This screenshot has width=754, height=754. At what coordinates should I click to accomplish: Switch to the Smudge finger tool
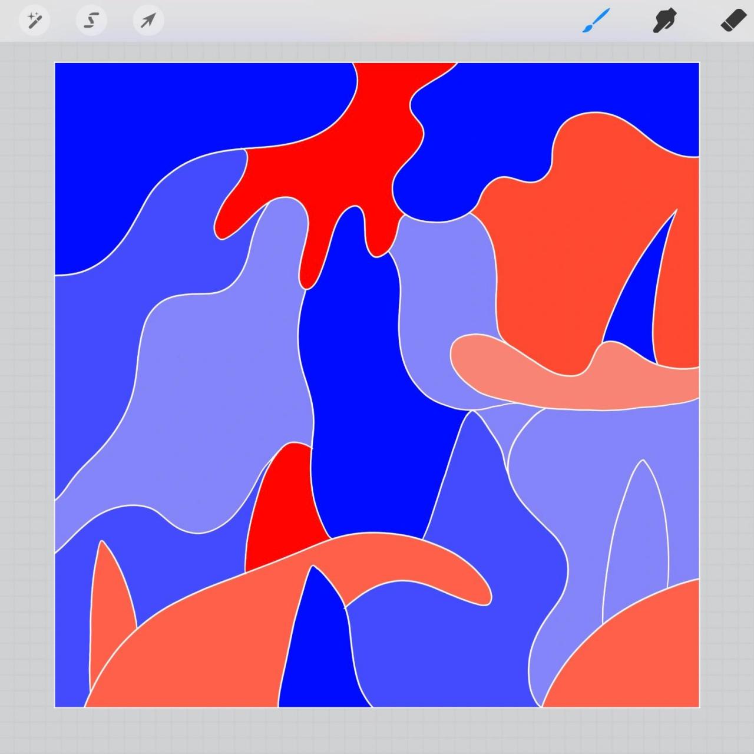[664, 21]
